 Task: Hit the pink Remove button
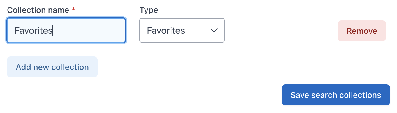362,31
